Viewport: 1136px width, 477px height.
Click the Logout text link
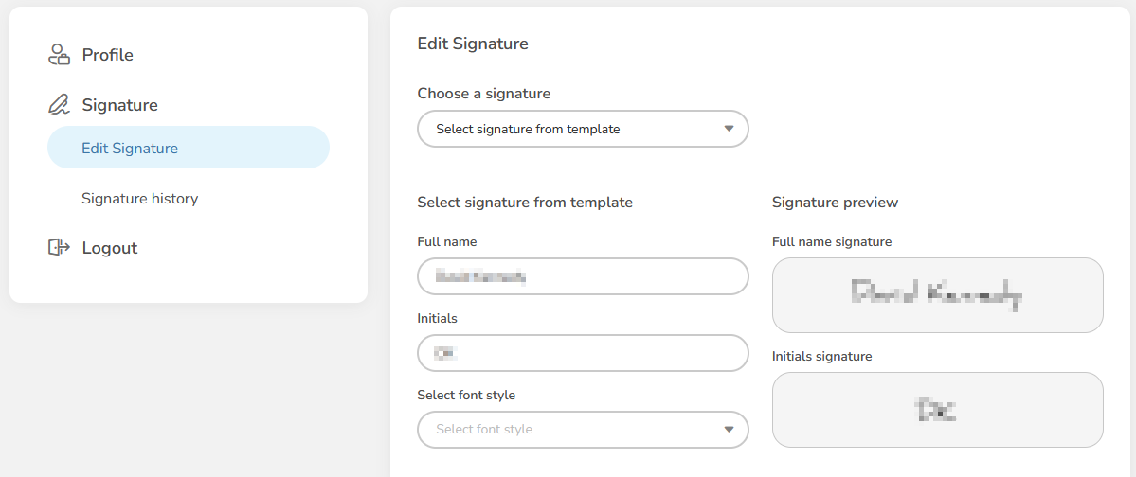109,248
